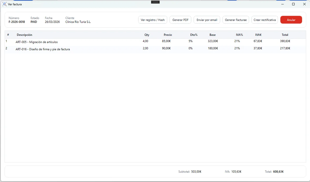
Task: Click the date 26/03/2026
Action: click(52, 22)
